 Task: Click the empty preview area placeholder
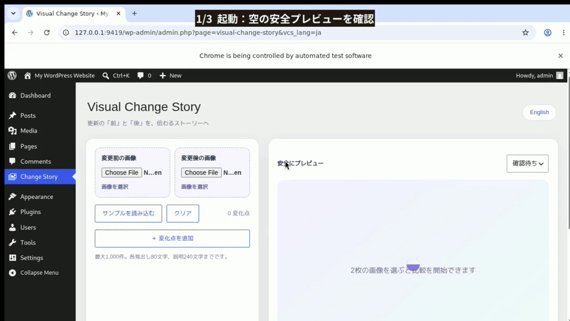click(x=413, y=251)
